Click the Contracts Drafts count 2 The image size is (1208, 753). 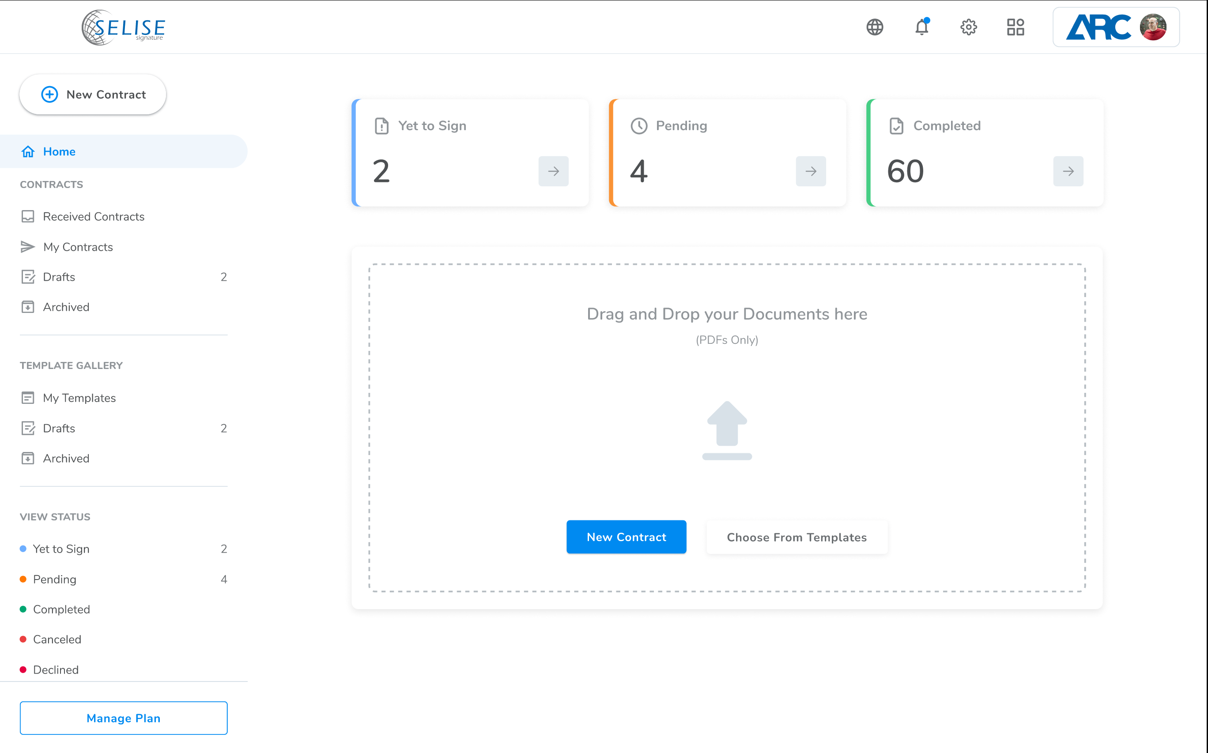click(224, 277)
